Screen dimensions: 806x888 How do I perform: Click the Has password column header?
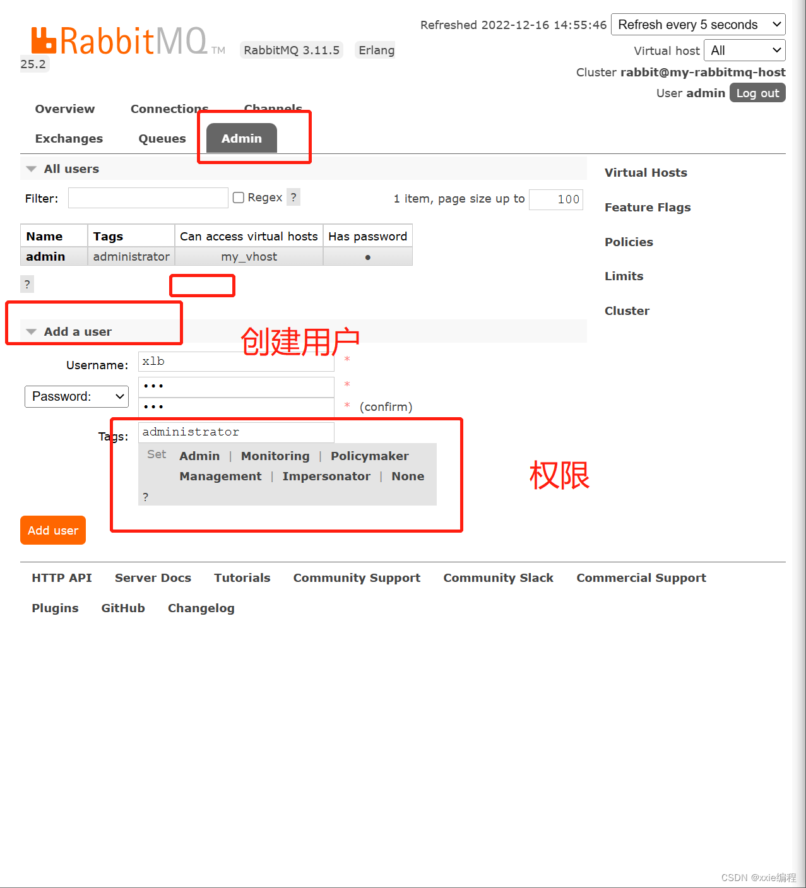click(367, 236)
